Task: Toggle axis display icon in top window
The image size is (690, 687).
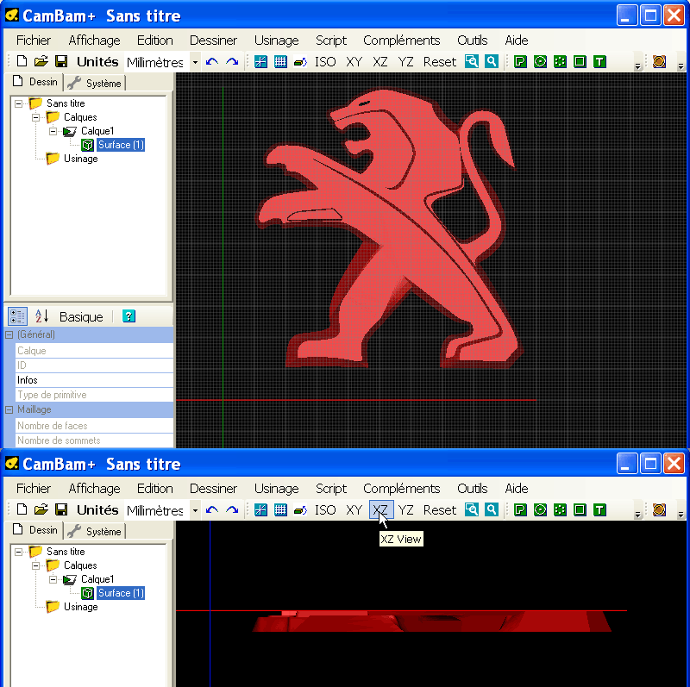Action: pyautogui.click(x=260, y=61)
